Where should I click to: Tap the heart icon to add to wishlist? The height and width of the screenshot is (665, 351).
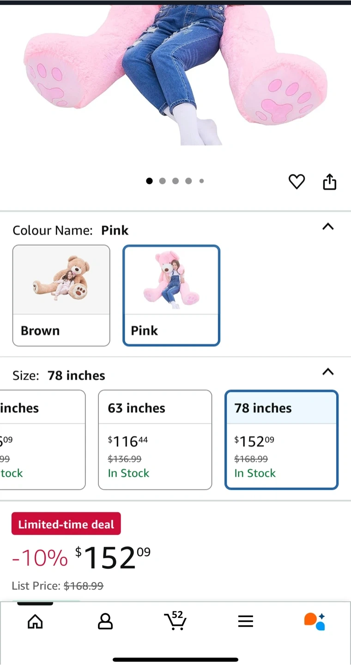(297, 182)
